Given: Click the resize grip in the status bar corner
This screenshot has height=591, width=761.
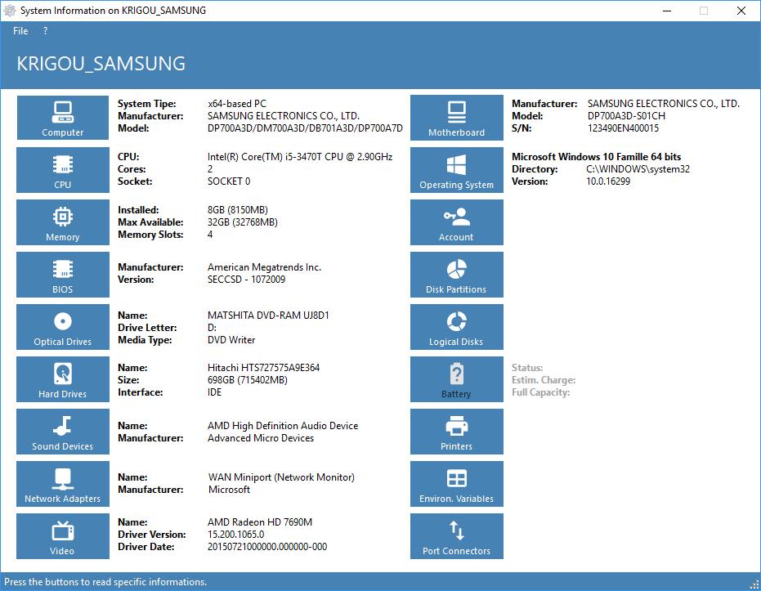Looking at the screenshot, I should coord(754,584).
